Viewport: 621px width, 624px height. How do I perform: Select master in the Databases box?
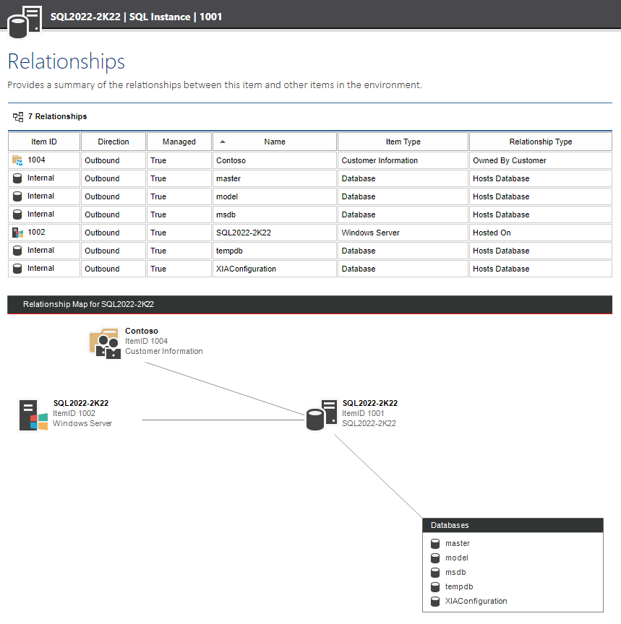coord(458,543)
